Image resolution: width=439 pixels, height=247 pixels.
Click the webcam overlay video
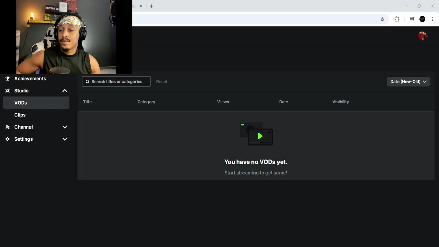(x=66, y=37)
